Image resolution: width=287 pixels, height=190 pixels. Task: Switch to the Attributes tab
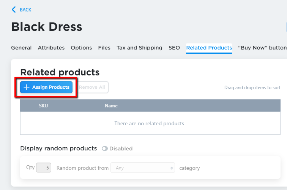pyautogui.click(x=51, y=48)
